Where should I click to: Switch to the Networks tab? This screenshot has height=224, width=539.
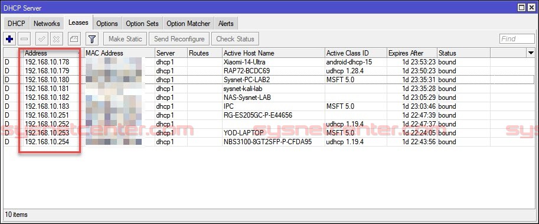(47, 24)
